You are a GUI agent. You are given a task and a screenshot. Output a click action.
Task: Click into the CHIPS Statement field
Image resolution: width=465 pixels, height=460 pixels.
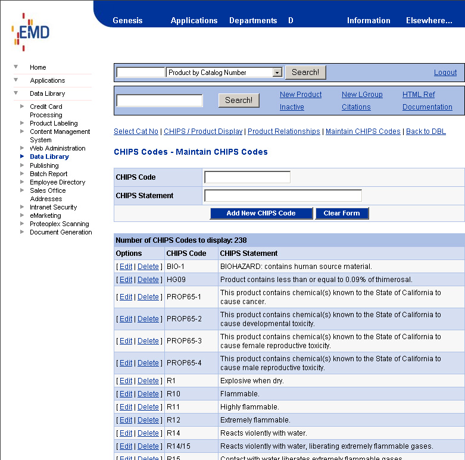coord(283,196)
